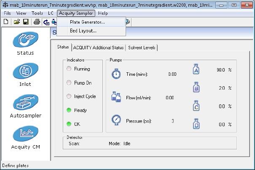The image size is (255, 170).
Task: Click the solvent B bottle icon
Action: [196, 87]
